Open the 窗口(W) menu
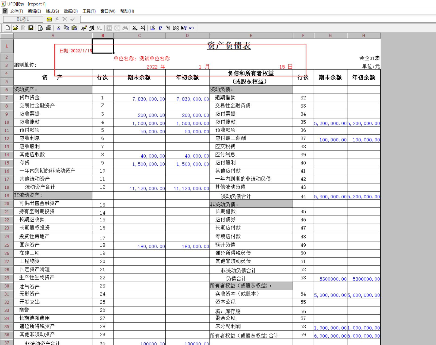The height and width of the screenshot is (345, 436). point(108,11)
